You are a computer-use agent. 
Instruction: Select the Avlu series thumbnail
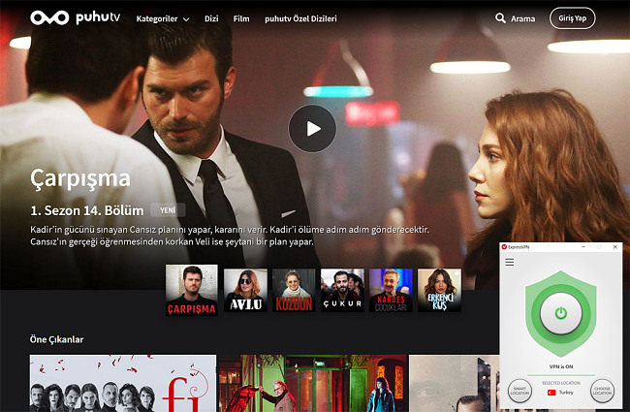point(245,290)
